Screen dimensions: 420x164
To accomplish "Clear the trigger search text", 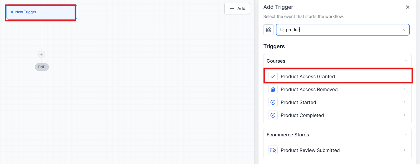I will (x=403, y=30).
